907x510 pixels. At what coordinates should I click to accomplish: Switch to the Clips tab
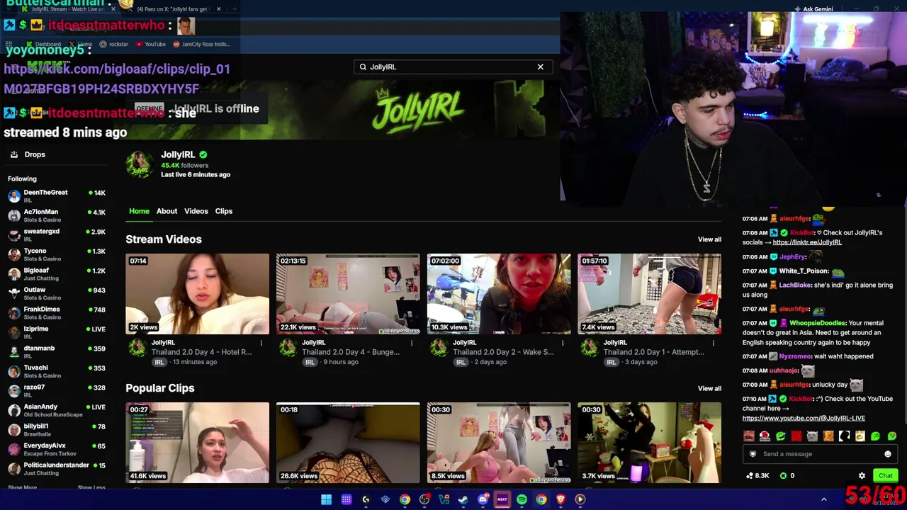coord(224,211)
